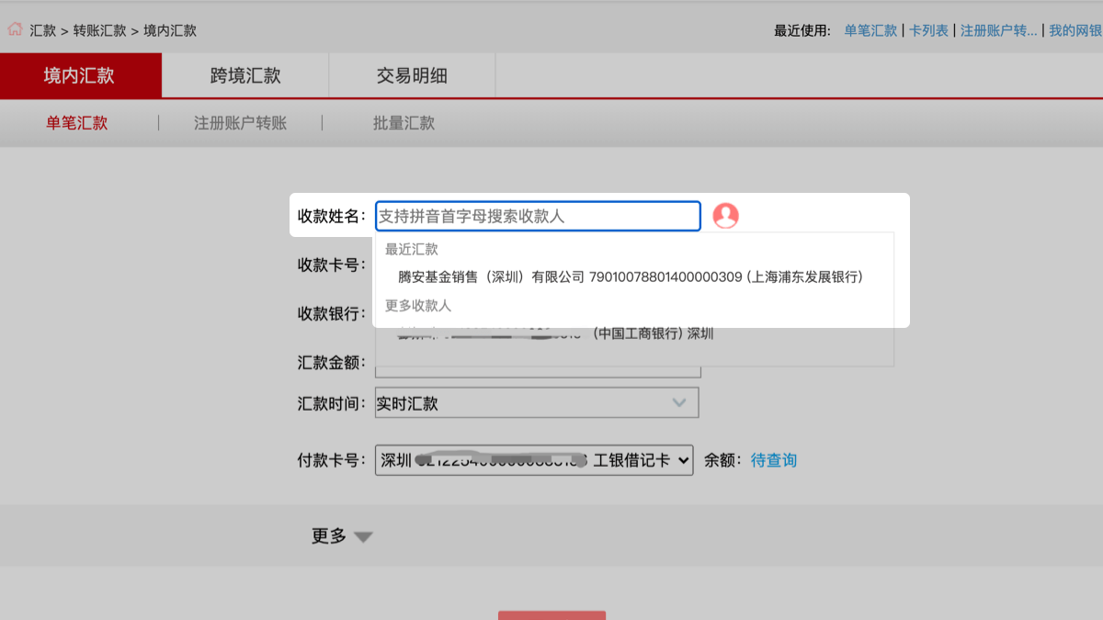The width and height of the screenshot is (1103, 620).
Task: Open 我的网银 from recently used links
Action: (x=1075, y=30)
